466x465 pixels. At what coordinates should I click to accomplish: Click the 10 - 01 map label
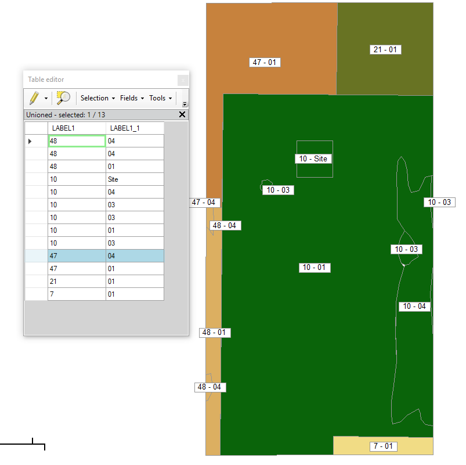315,268
